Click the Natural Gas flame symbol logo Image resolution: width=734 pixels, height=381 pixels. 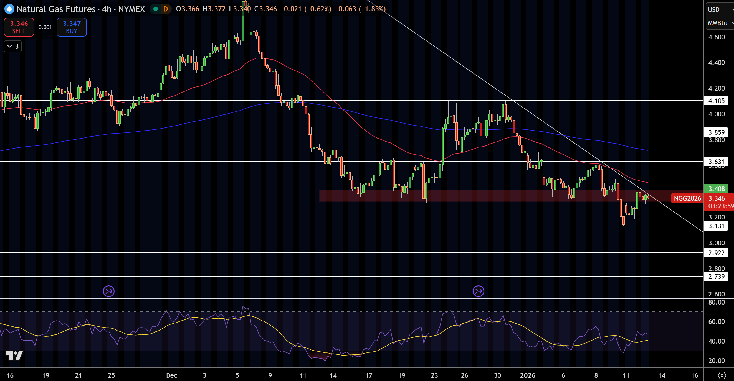(x=9, y=9)
